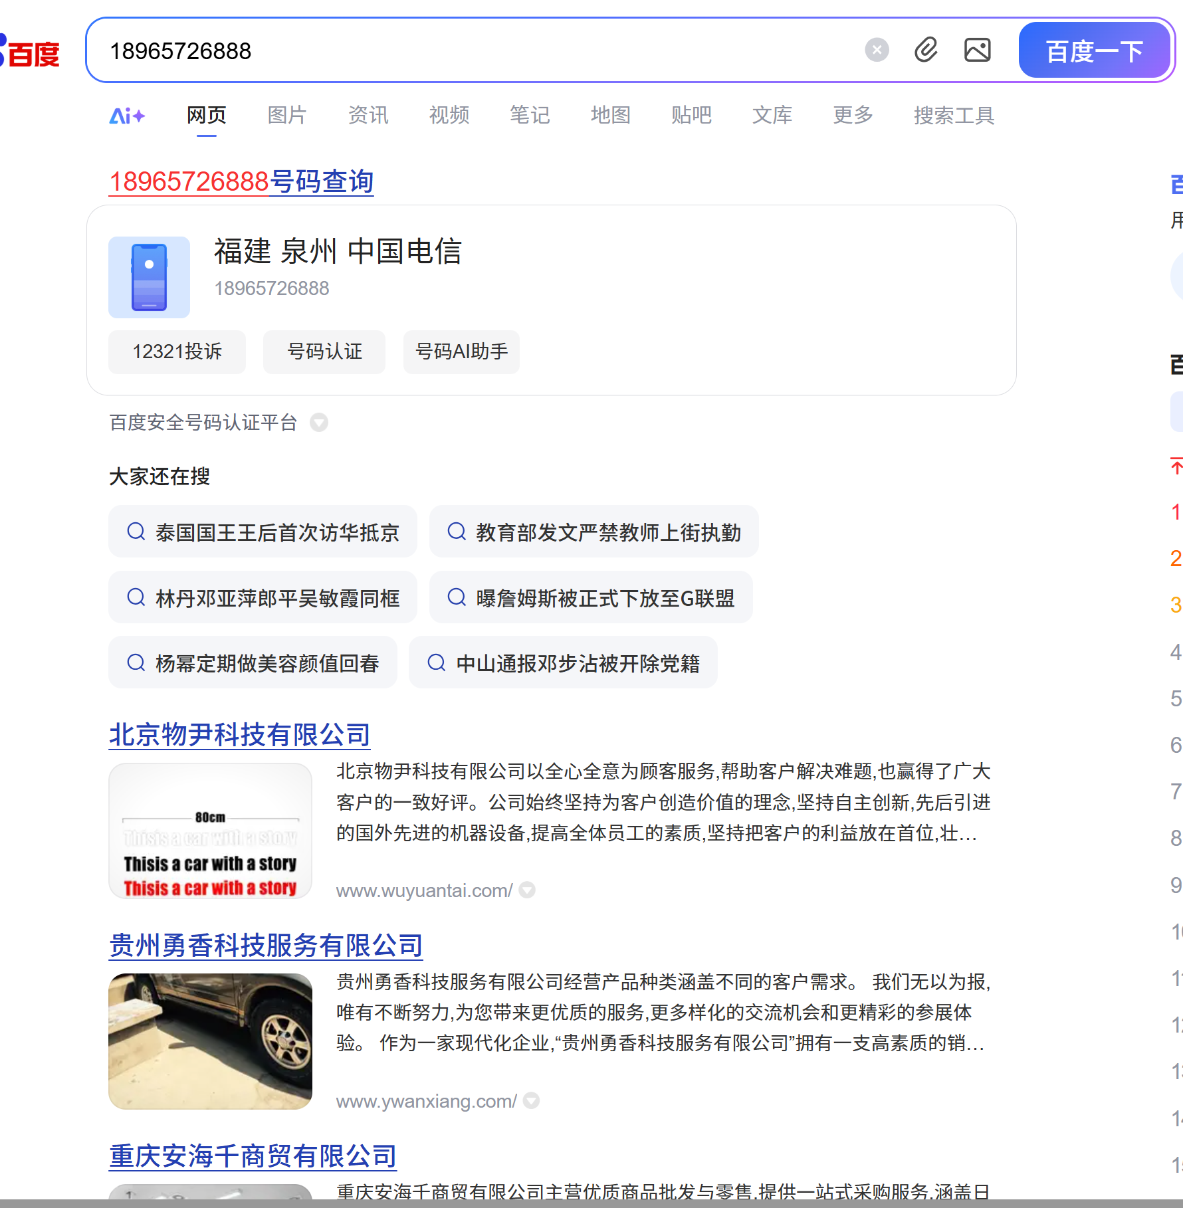Open car thumbnail of 贵州勇香科技 result

coord(210,1041)
